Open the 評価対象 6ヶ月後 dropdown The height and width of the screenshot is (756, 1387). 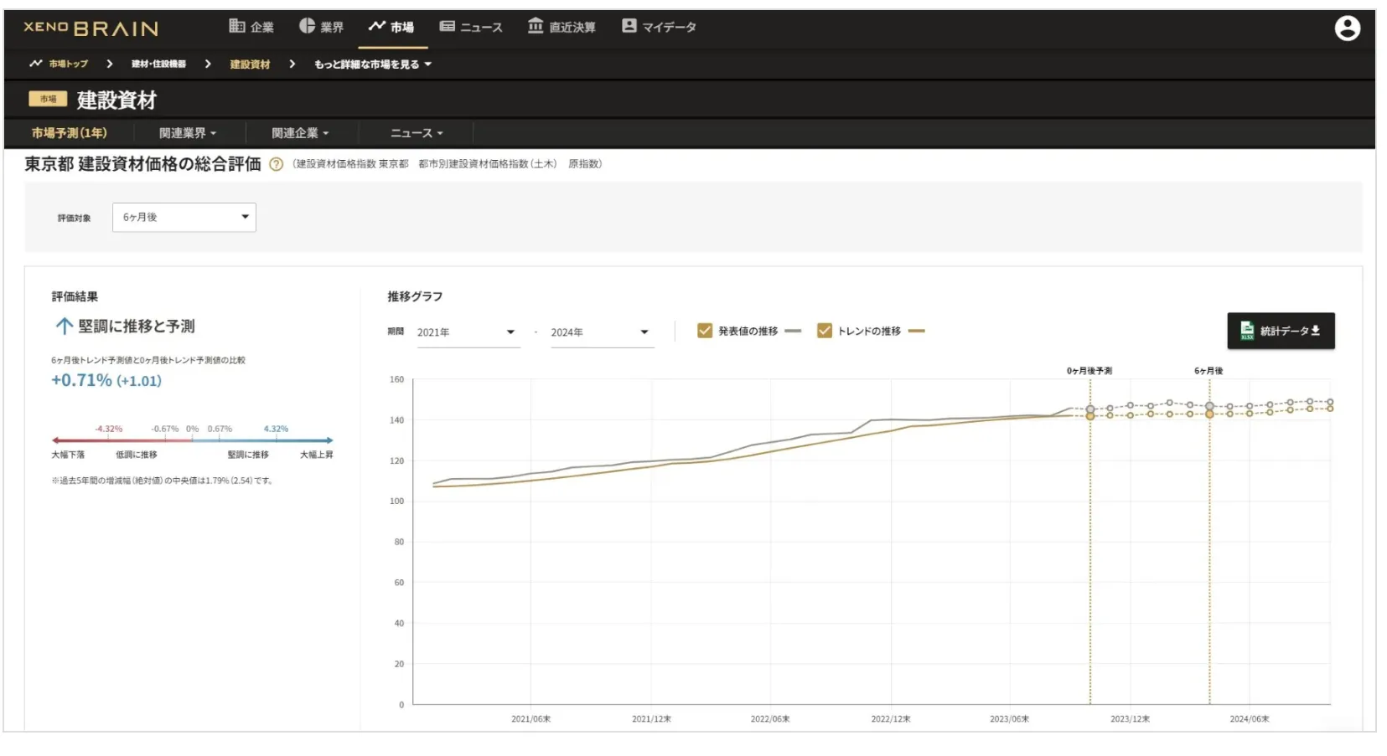[x=184, y=217]
